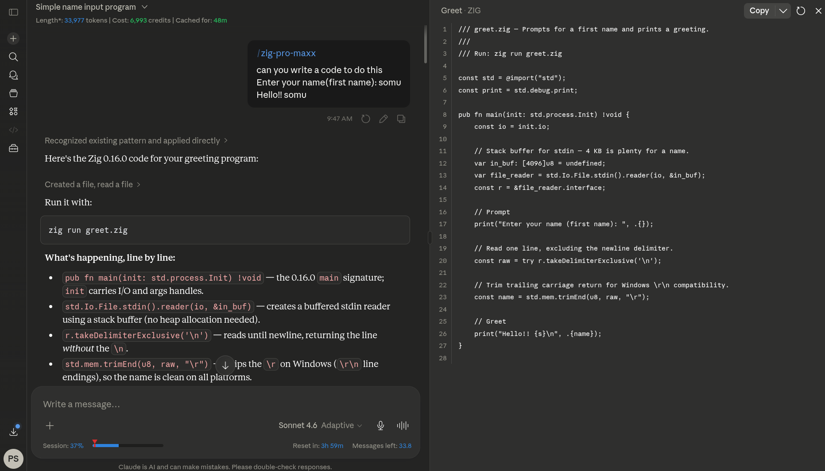Open the code brackets icon in sidebar
This screenshot has height=471, width=825.
pyautogui.click(x=13, y=130)
